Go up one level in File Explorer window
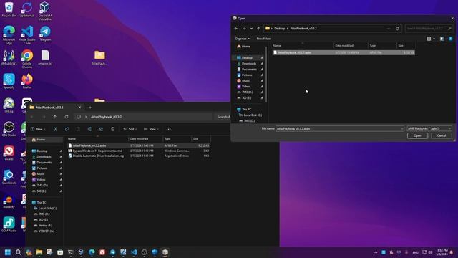The image size is (458, 258). [x=55, y=117]
